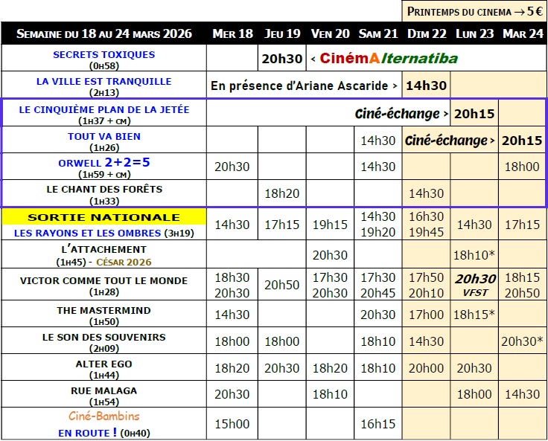
Task: Click the Dim 22 column header
Action: click(x=427, y=33)
